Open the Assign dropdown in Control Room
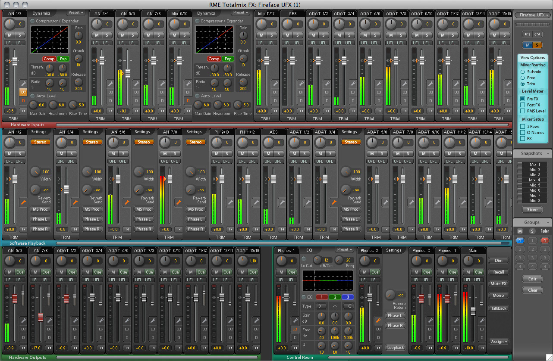Screen dimensions: 553x361 tap(499, 342)
